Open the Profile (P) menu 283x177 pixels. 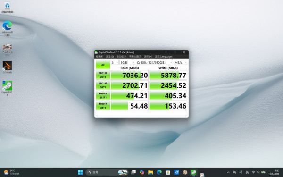[121, 57]
